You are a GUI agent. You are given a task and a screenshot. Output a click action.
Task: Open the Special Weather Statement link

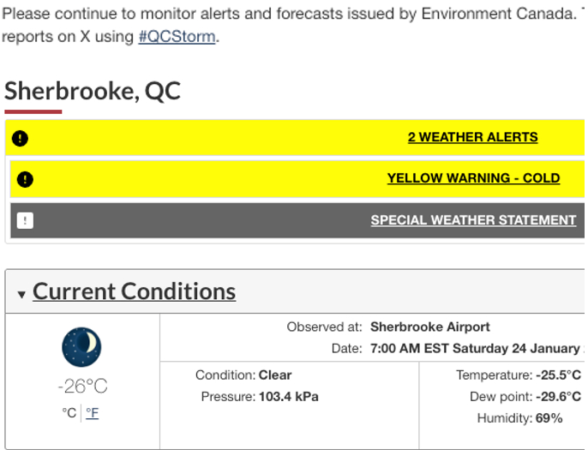tap(473, 220)
